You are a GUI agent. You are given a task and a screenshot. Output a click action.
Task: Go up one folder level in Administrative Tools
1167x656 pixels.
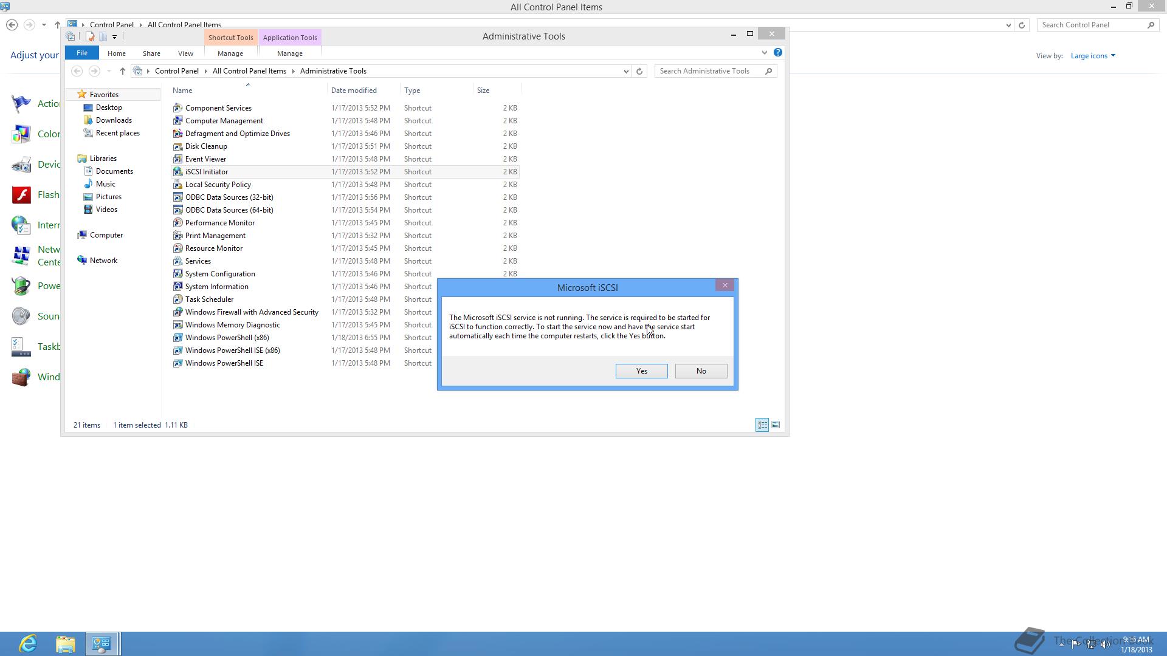[x=123, y=71]
